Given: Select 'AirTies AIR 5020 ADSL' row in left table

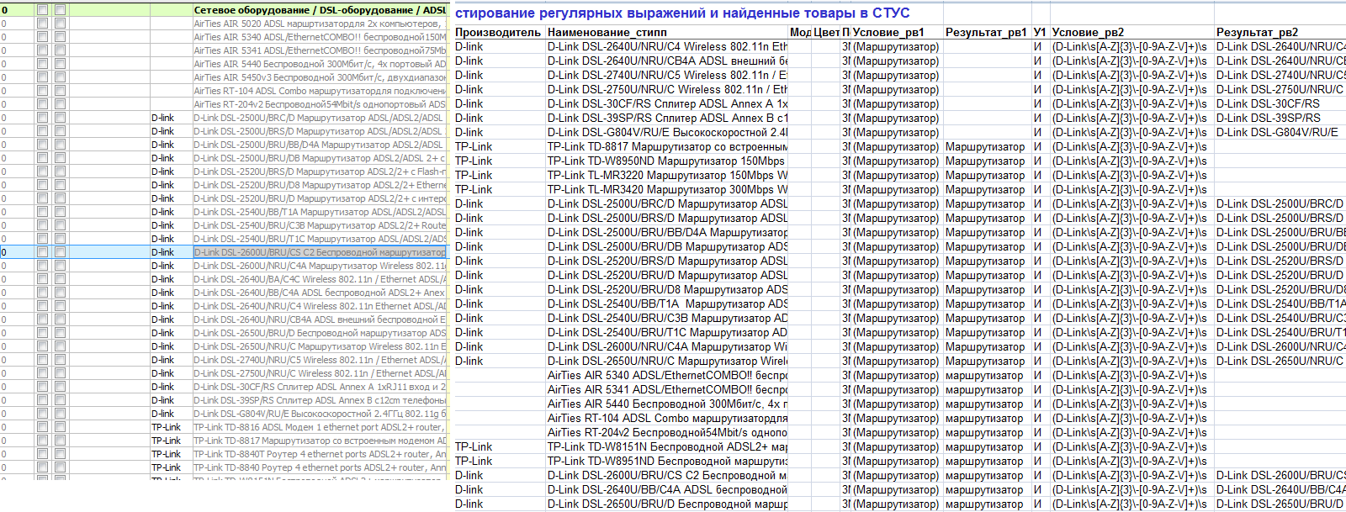Looking at the screenshot, I should click(x=320, y=24).
